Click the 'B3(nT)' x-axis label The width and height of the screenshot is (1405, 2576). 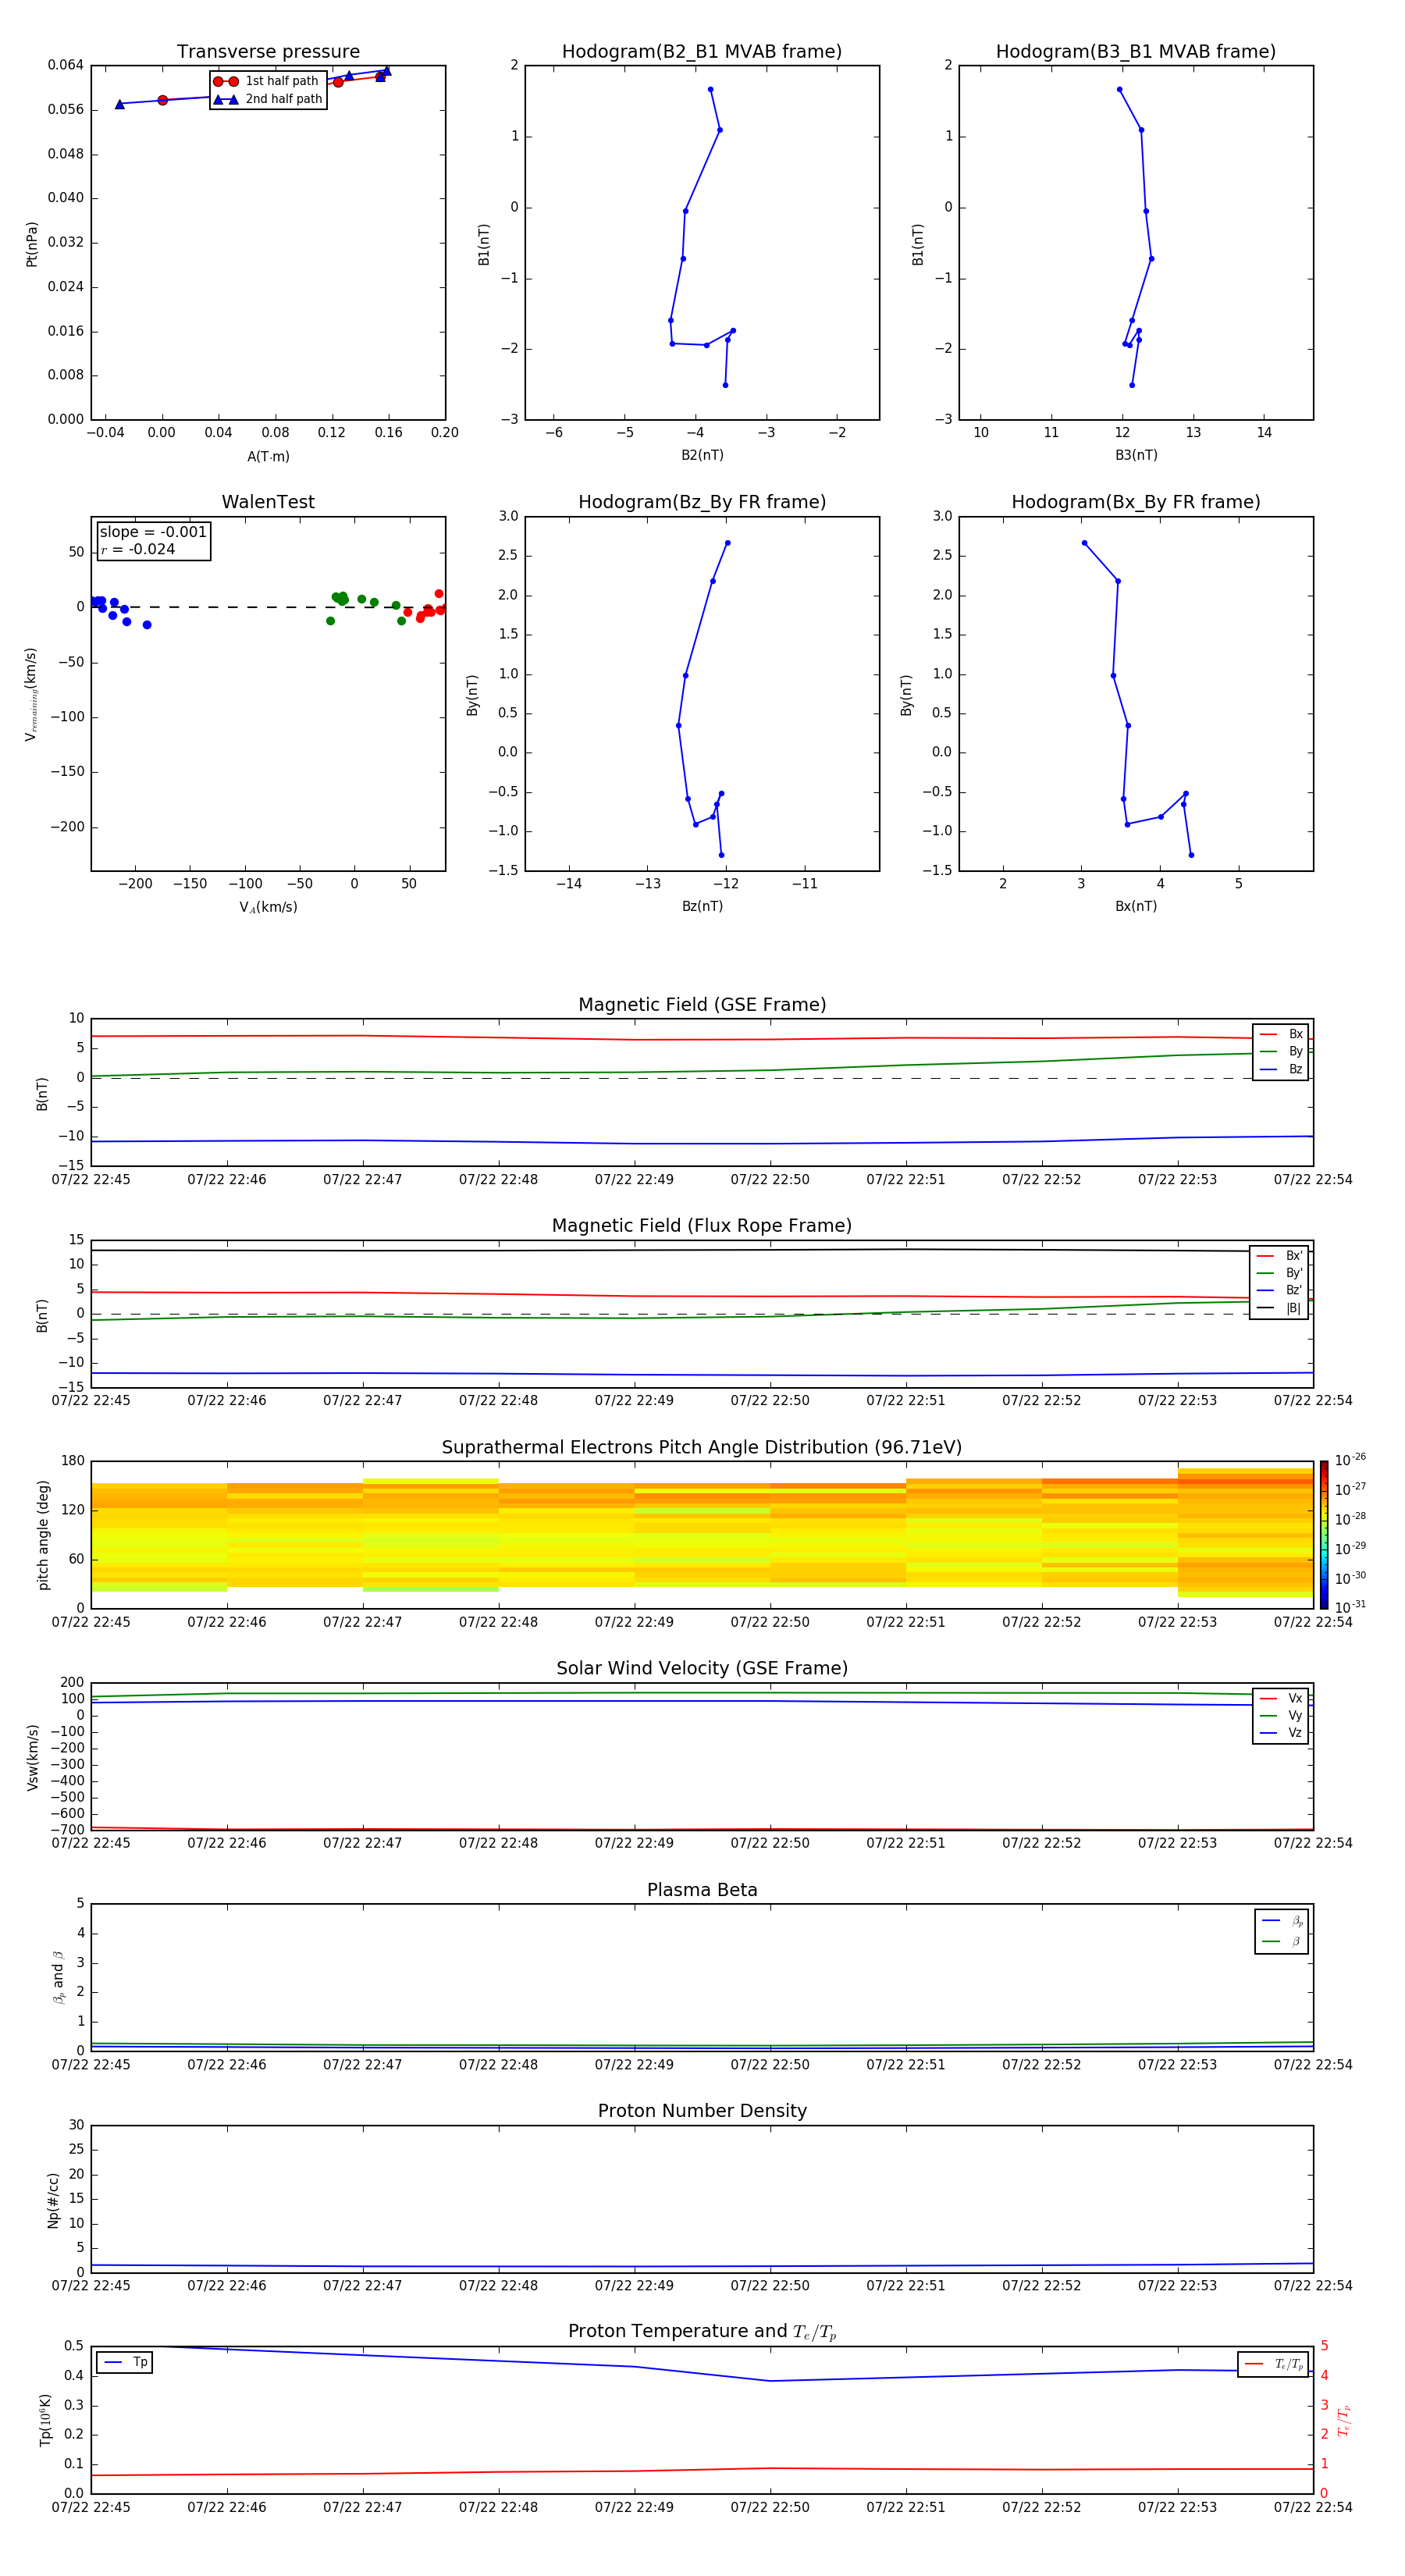[x=1136, y=455]
